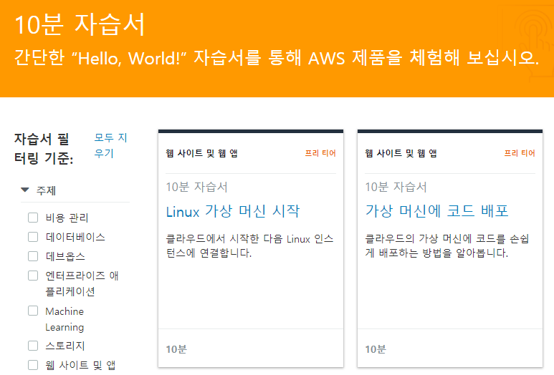This screenshot has height=375, width=554.
Task: Click 프리 티어 tag on 코드 배포 card
Action: [520, 153]
